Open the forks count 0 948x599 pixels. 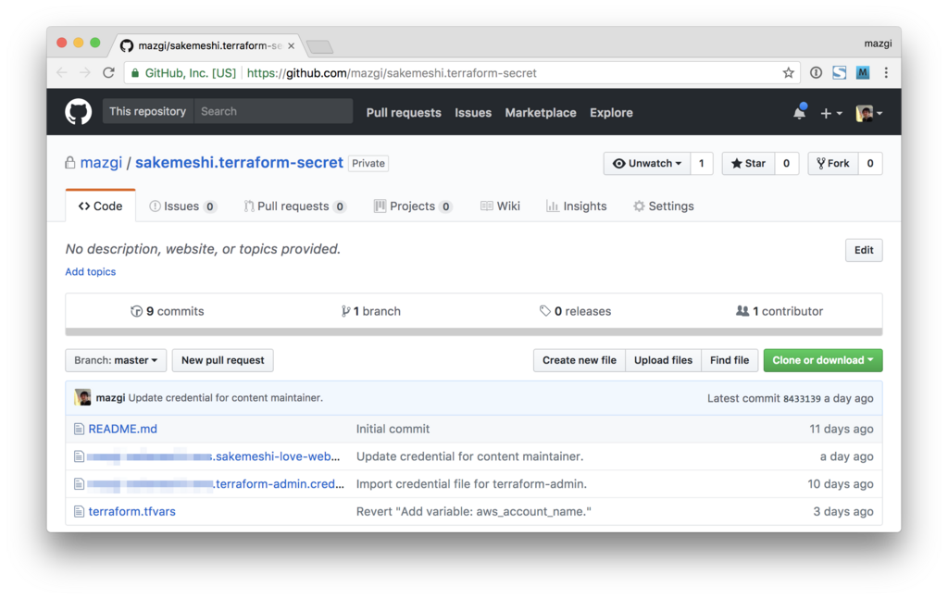coord(870,163)
